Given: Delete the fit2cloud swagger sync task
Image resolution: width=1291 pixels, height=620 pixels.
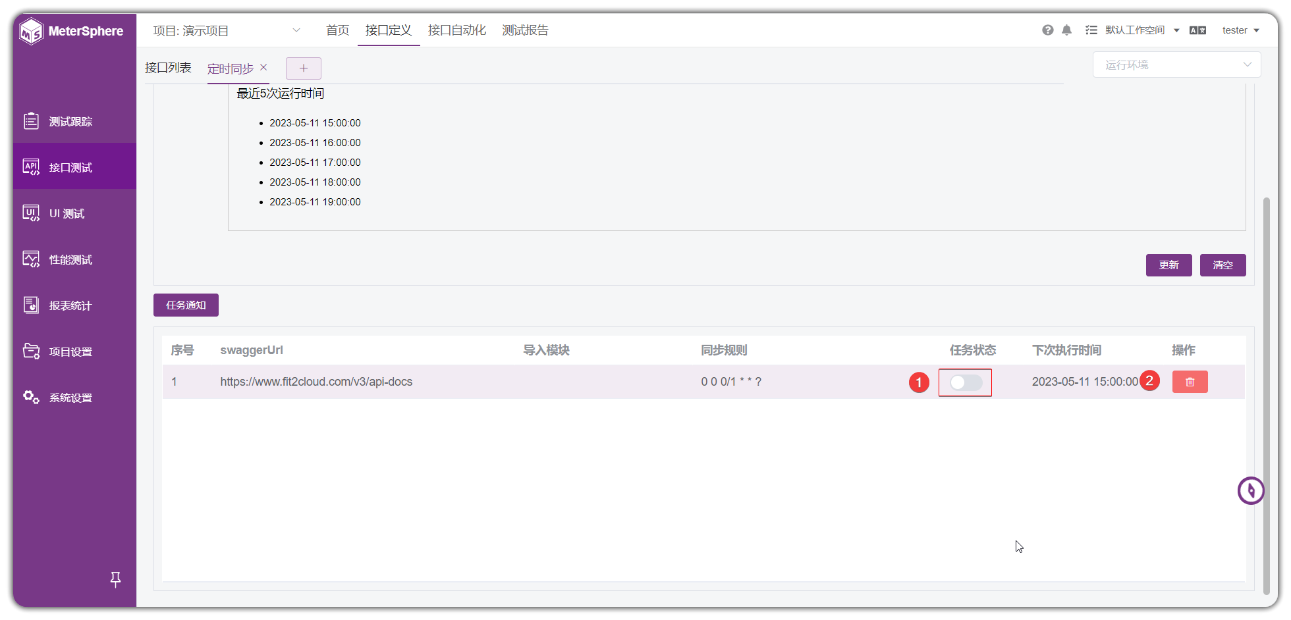Looking at the screenshot, I should pyautogui.click(x=1190, y=382).
